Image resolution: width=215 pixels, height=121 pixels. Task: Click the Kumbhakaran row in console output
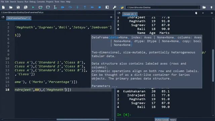143,91
